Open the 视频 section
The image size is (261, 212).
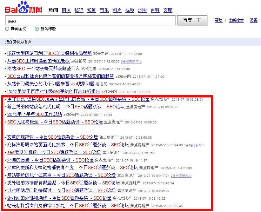pyautogui.click(x=130, y=10)
